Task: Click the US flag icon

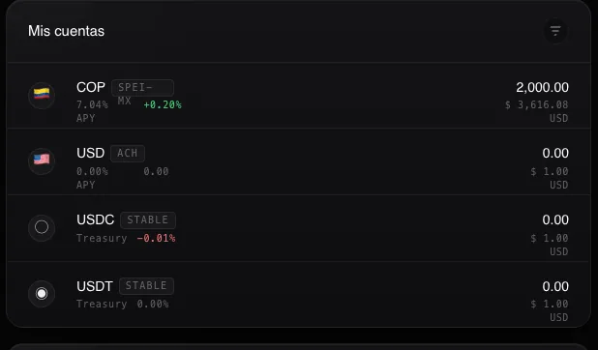Action: [x=42, y=160]
